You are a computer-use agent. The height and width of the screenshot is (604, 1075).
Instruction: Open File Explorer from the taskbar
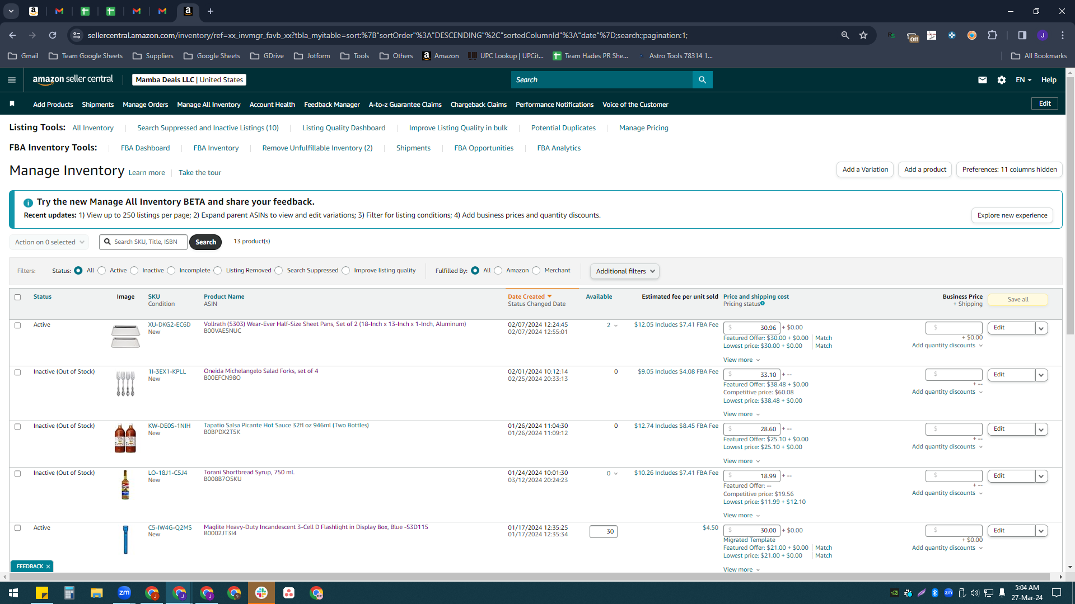pos(97,593)
